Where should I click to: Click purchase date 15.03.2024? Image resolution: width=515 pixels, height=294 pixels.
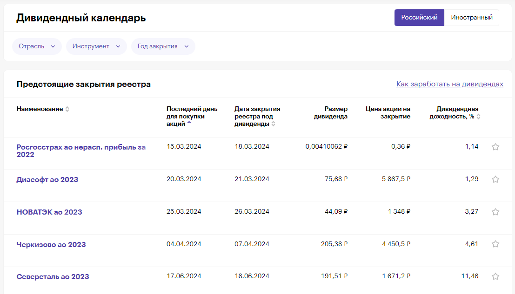pyautogui.click(x=184, y=146)
